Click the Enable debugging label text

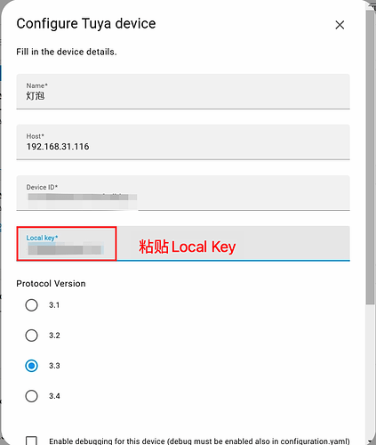tap(199, 441)
